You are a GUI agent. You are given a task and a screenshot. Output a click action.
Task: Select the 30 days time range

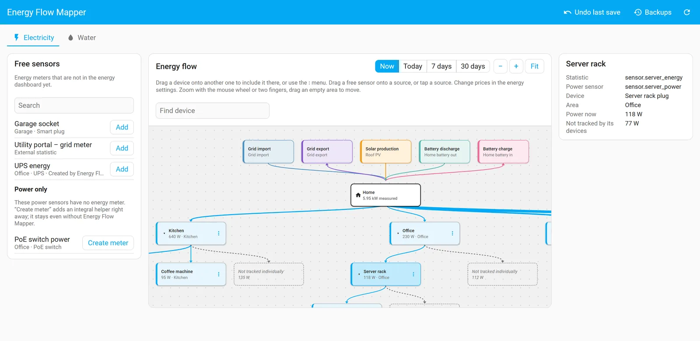473,66
